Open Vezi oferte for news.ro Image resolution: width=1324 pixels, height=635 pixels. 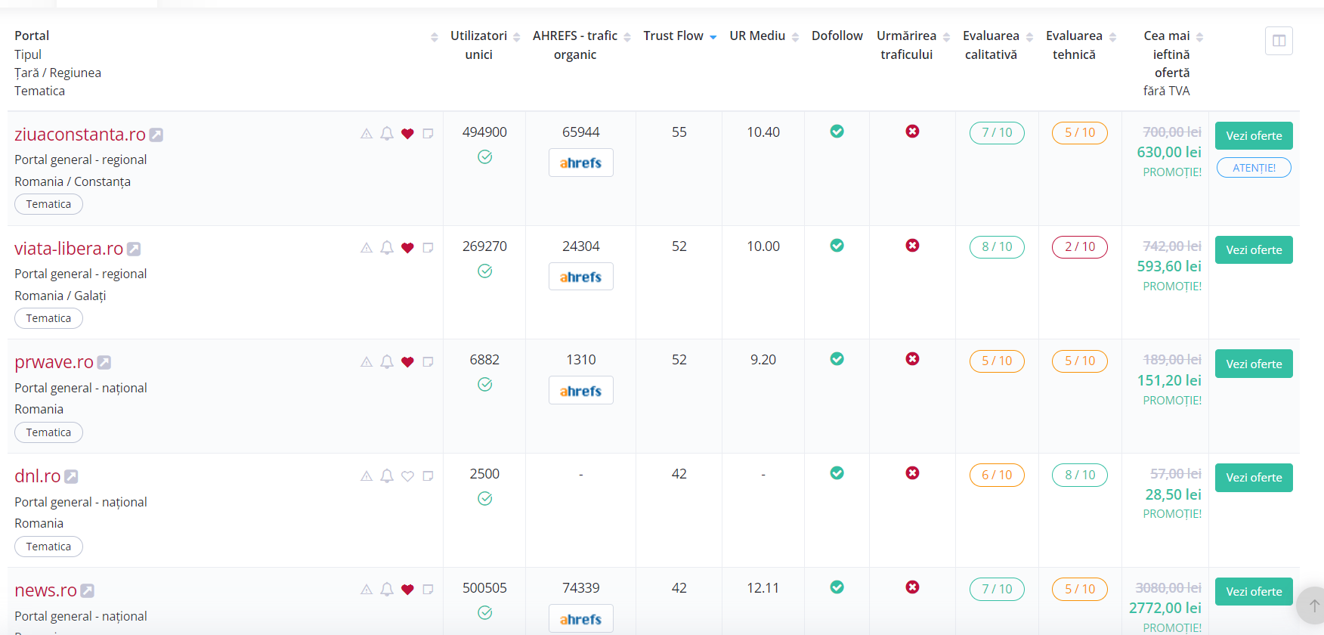pyautogui.click(x=1254, y=592)
